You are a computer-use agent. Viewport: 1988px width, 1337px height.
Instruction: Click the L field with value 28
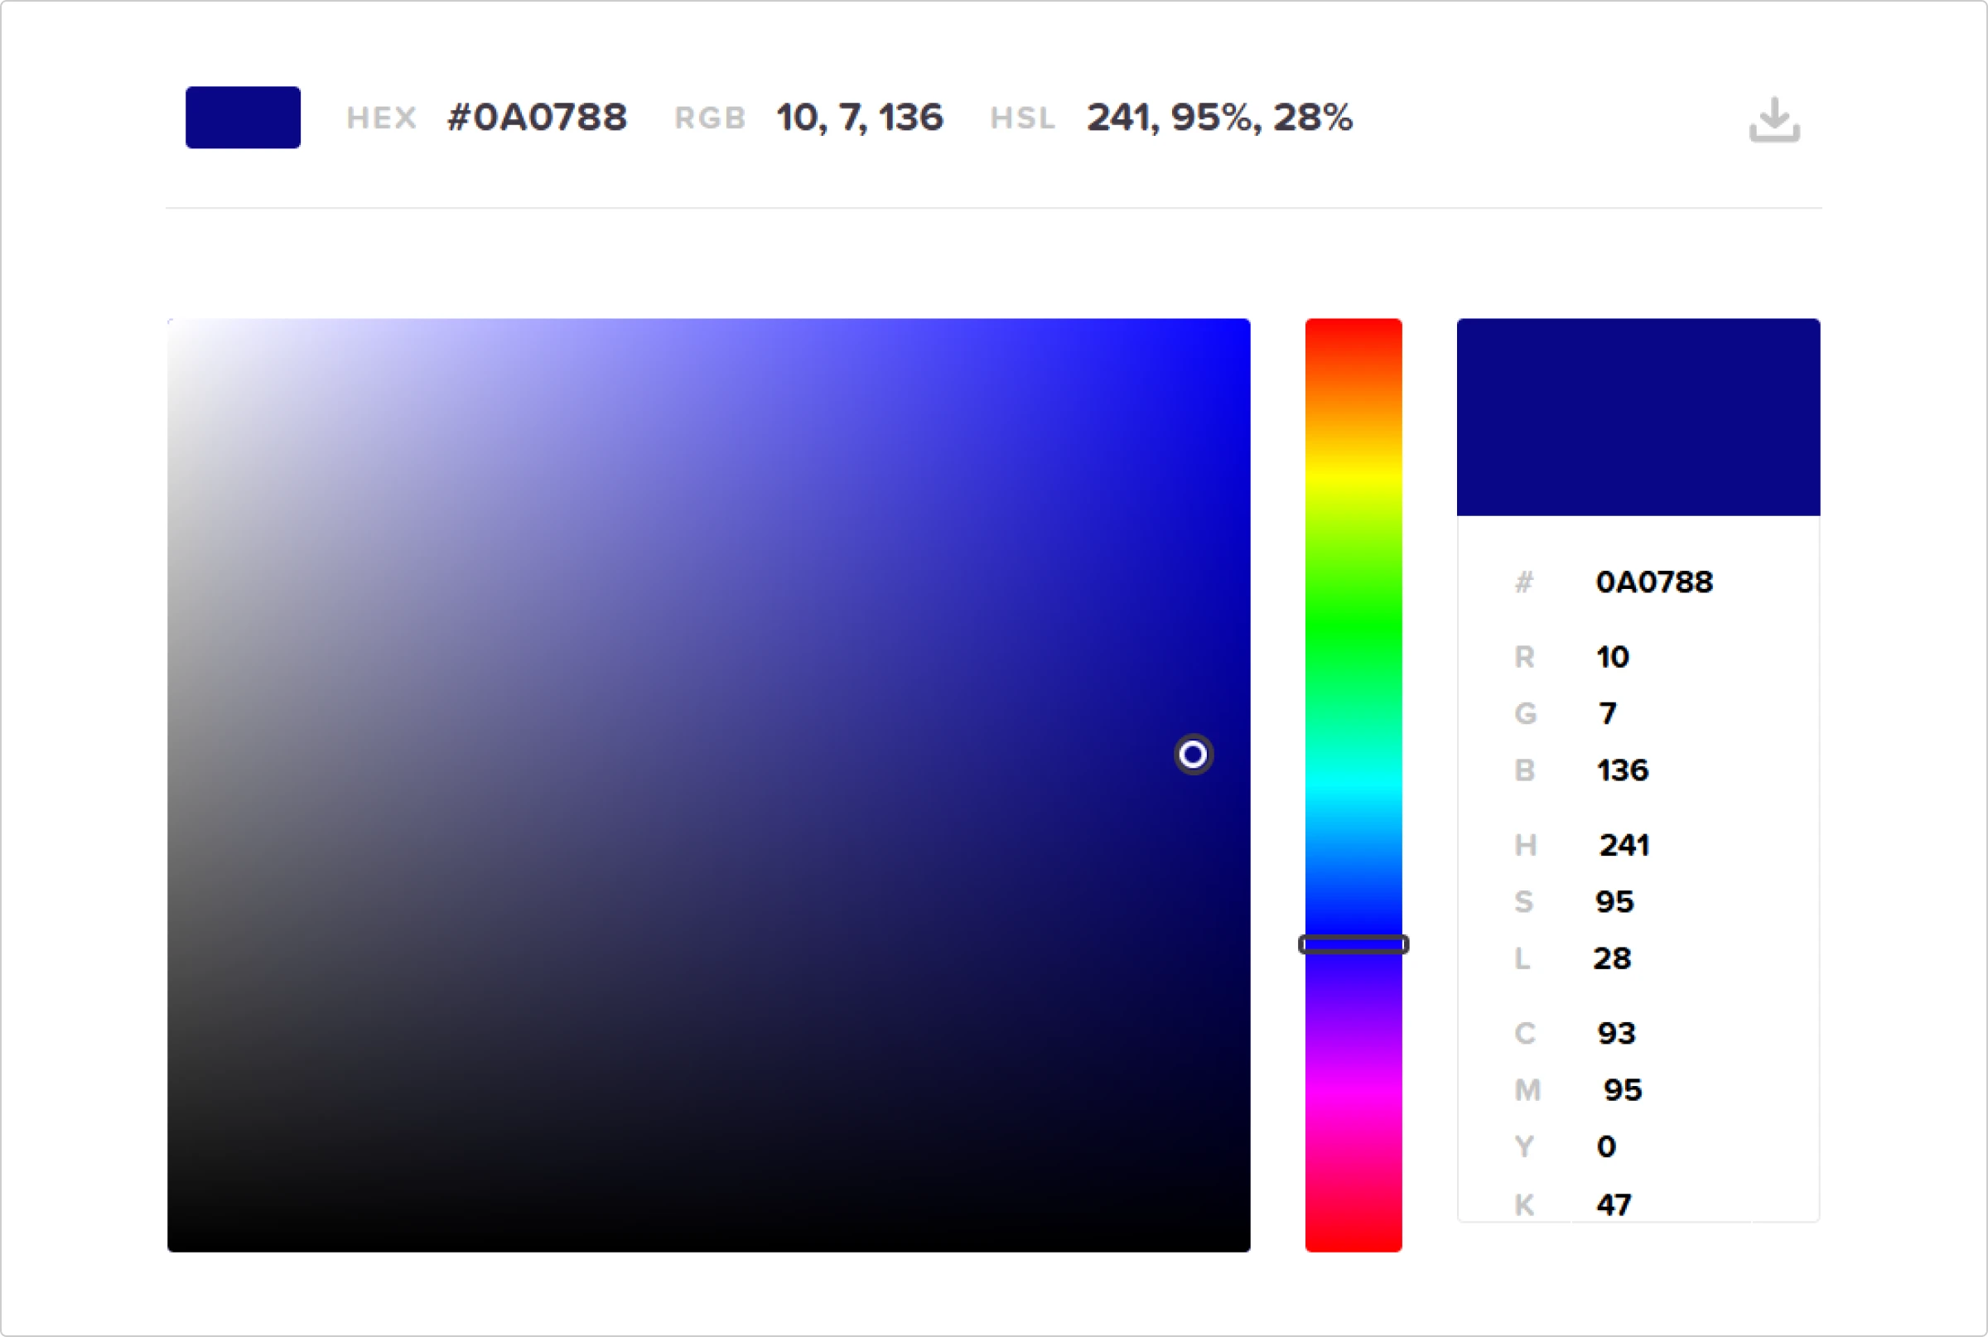(1612, 958)
